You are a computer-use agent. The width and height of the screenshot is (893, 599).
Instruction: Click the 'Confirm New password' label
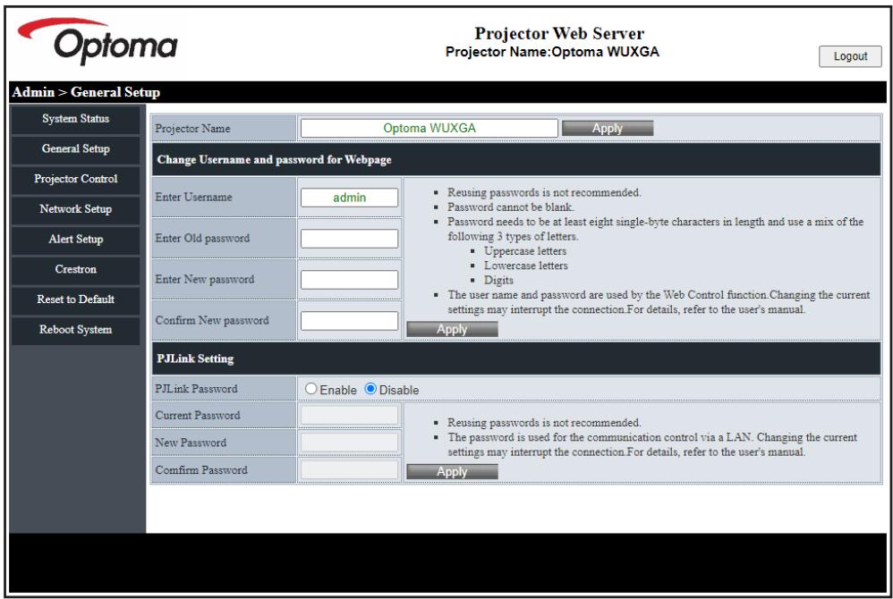point(212,320)
